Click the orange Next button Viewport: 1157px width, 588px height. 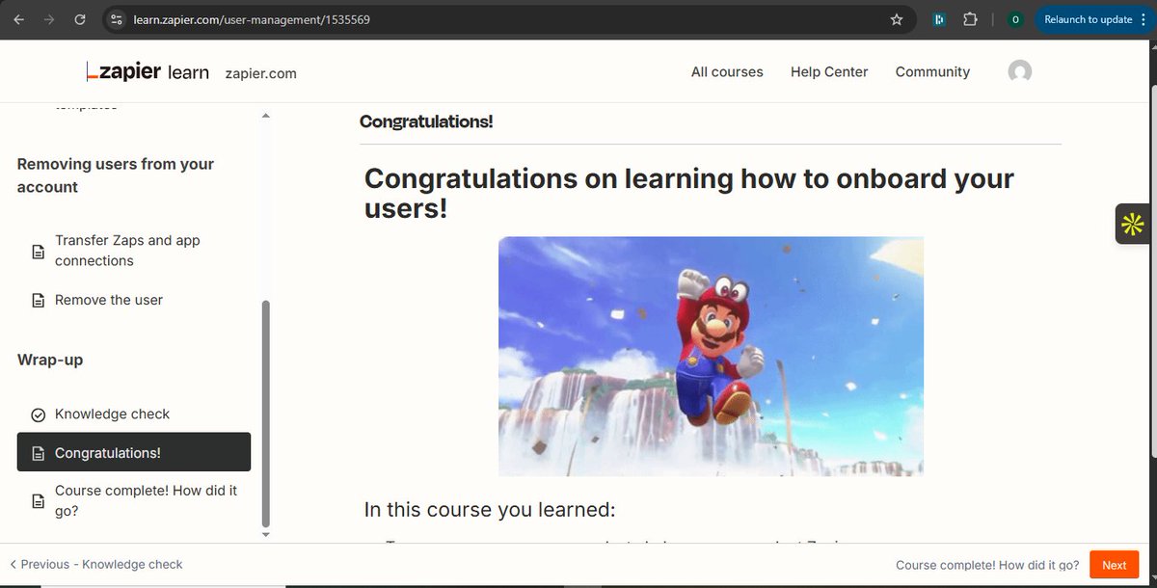click(1114, 565)
